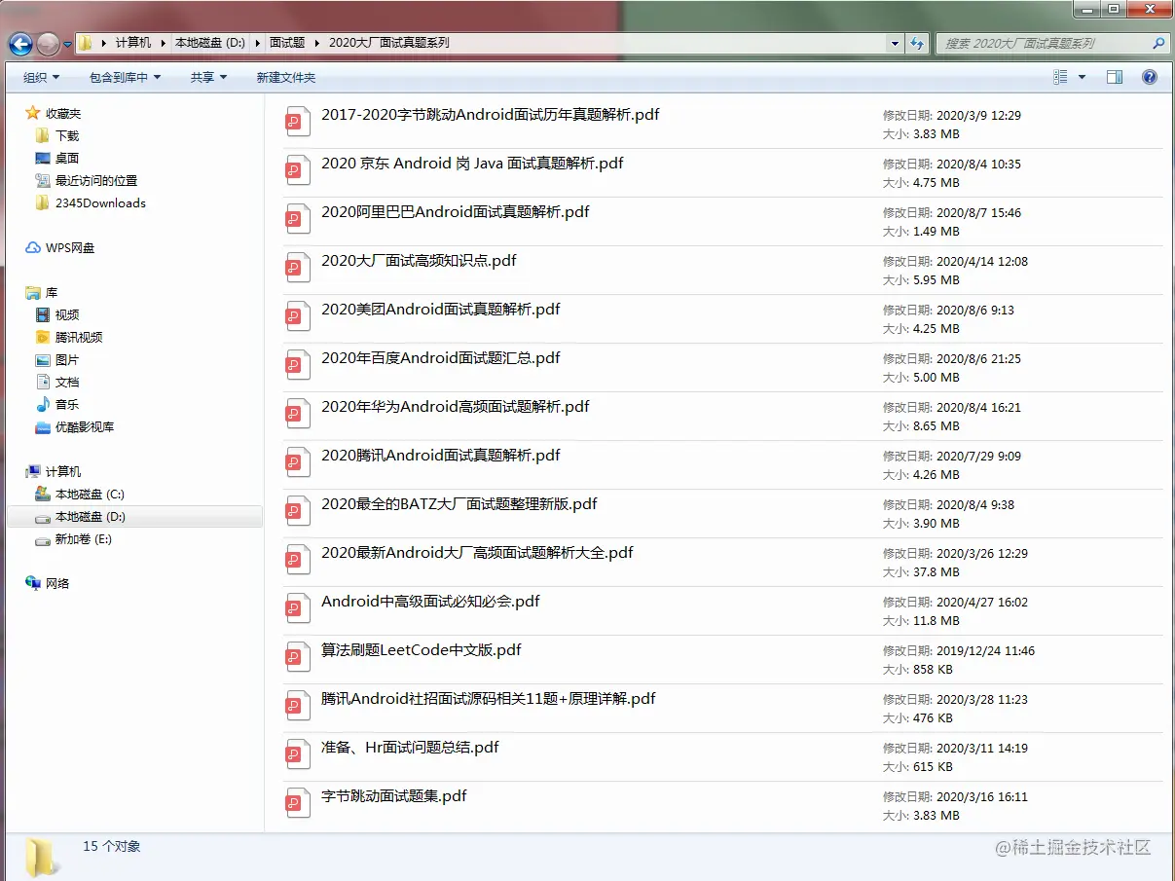Open 最近访问的位置 in the sidebar
This screenshot has height=881, width=1175.
(x=96, y=180)
